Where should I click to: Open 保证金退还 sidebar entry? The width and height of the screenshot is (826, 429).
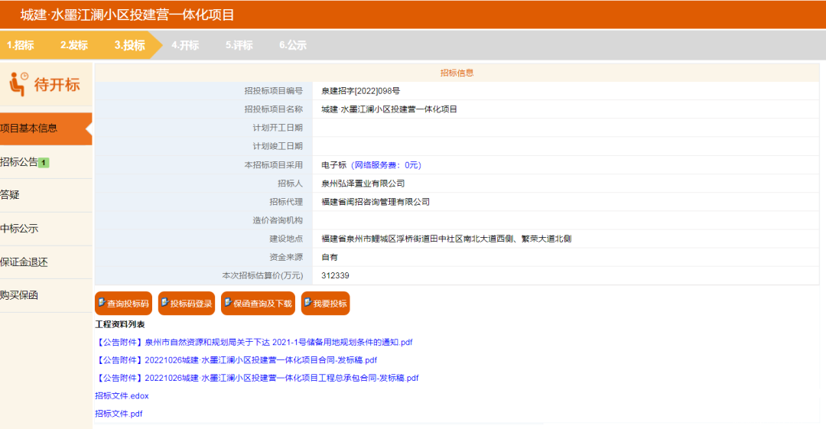[46, 262]
